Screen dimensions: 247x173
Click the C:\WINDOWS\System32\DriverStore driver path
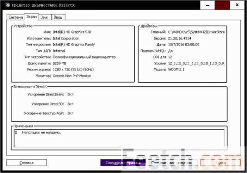pyautogui.click(x=196, y=32)
